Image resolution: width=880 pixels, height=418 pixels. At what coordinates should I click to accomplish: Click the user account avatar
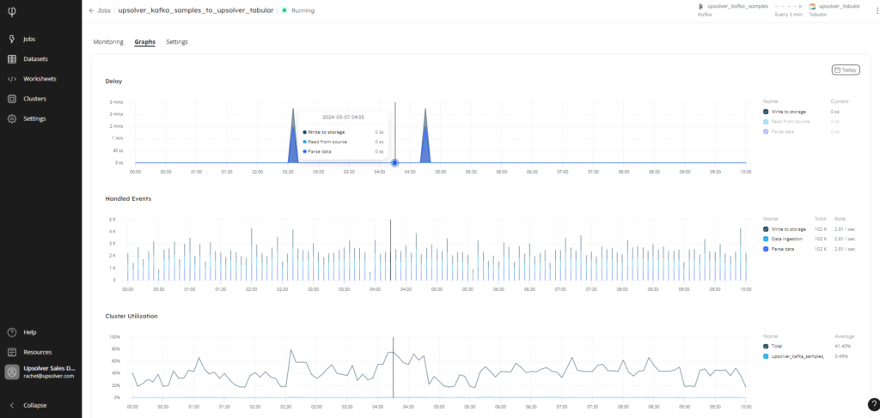[x=12, y=373]
